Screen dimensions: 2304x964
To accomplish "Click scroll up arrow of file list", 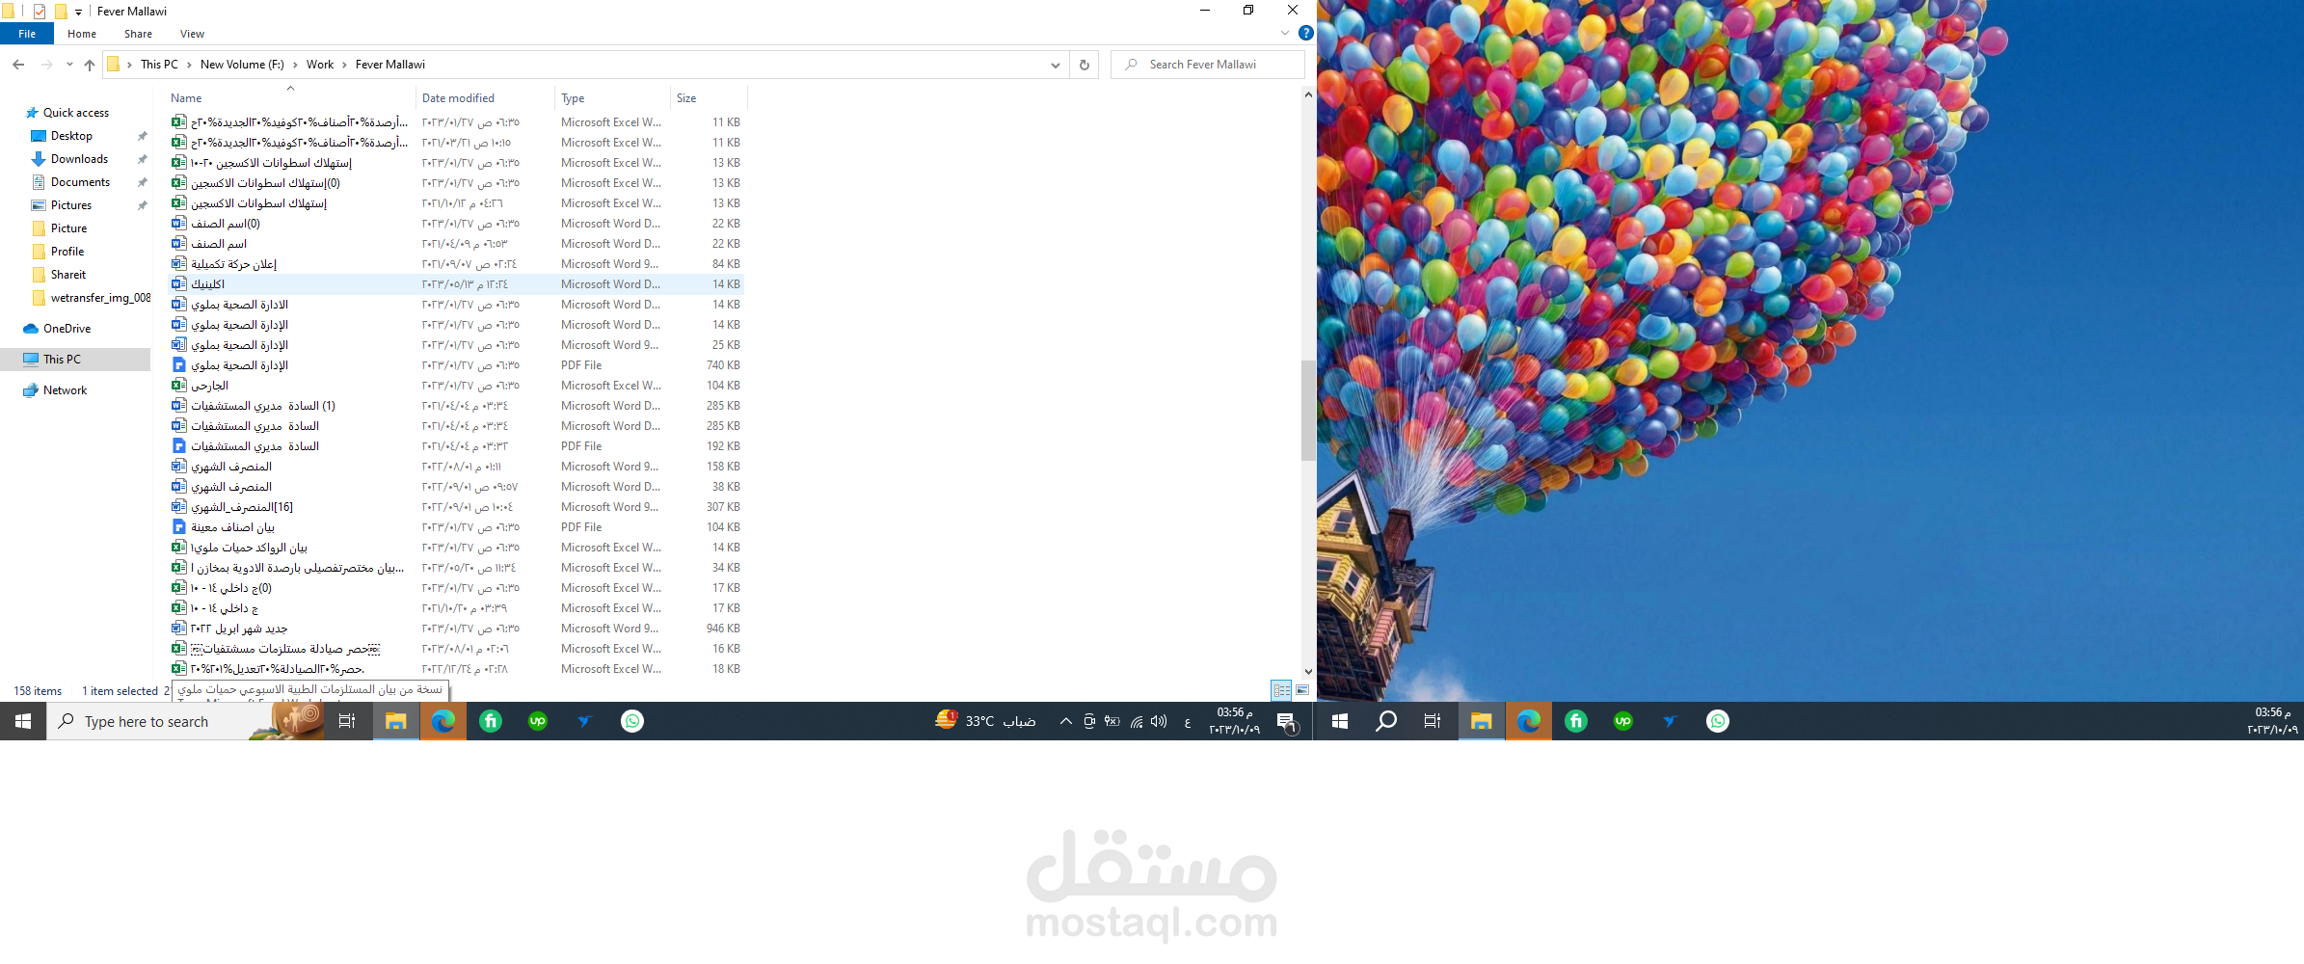I will (x=1308, y=94).
